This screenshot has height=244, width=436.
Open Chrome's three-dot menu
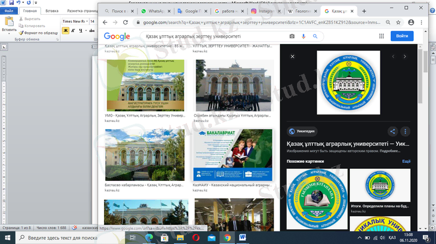[x=421, y=22]
